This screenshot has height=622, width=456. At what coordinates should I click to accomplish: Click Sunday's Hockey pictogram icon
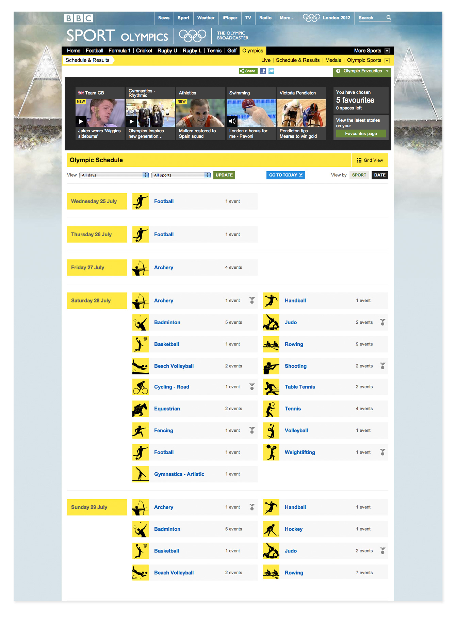(271, 529)
